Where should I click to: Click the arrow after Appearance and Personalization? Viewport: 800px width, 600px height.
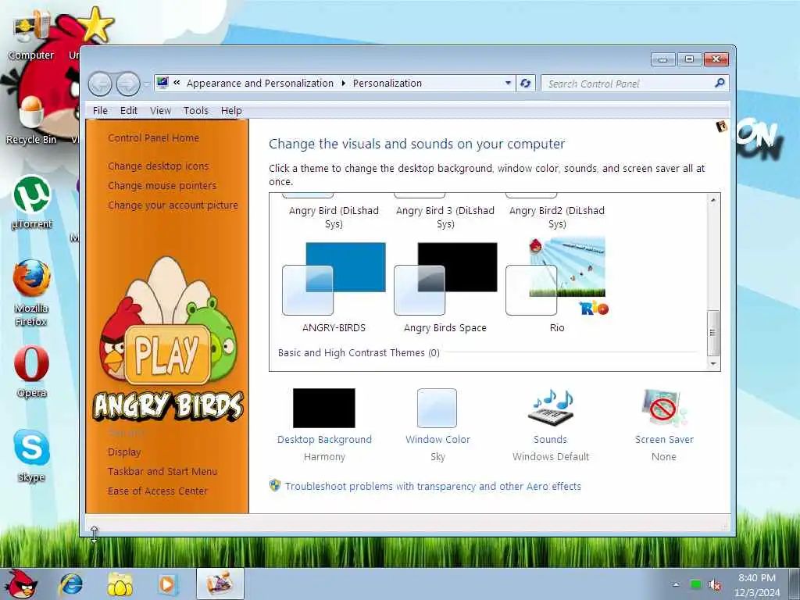(344, 83)
